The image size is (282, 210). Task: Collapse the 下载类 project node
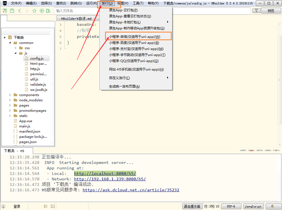[4, 37]
